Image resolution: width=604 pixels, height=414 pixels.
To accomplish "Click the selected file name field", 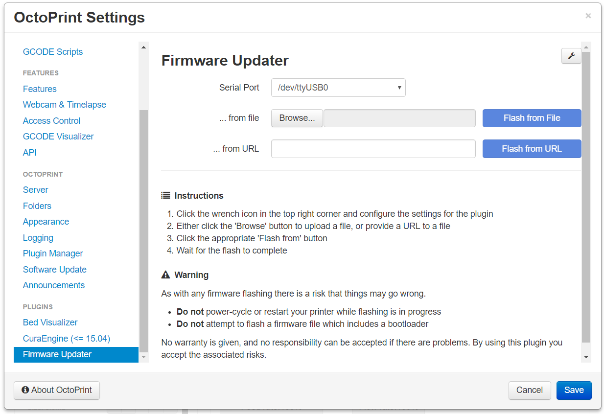I will pos(399,118).
